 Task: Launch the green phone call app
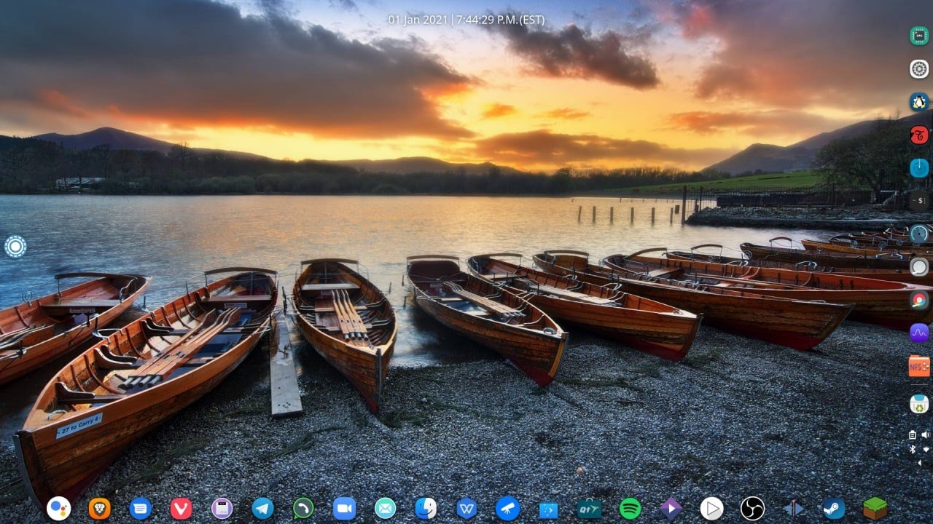click(303, 508)
